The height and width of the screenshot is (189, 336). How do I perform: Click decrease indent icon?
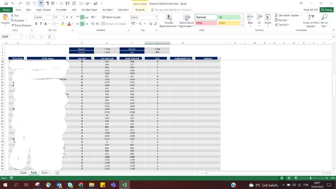(x=93, y=24)
